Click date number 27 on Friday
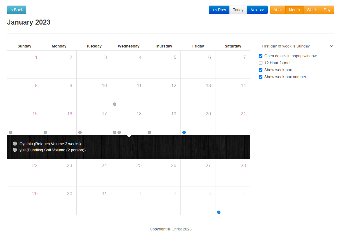341x236 pixels. [208, 165]
